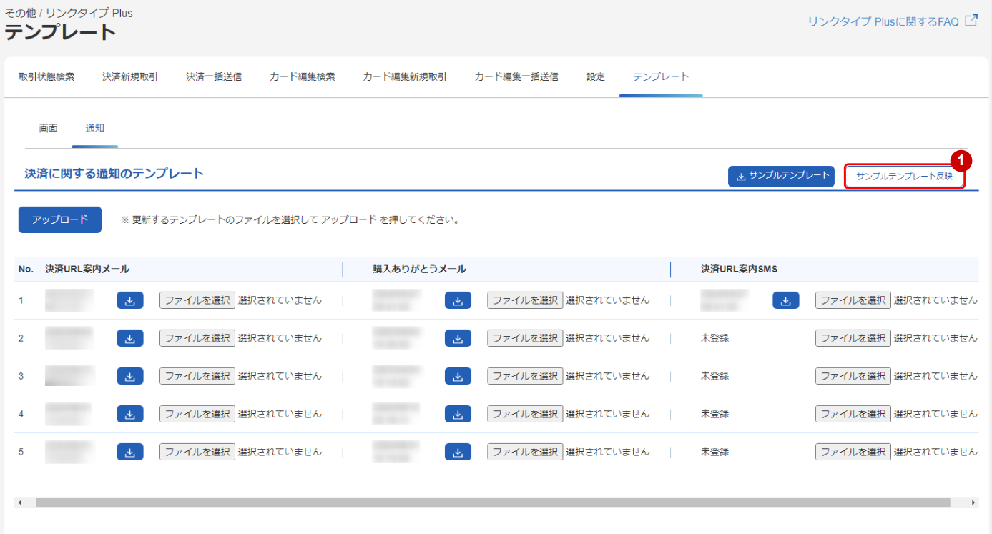Choose file for row 2 payment URL email
Image resolution: width=992 pixels, height=534 pixels.
(x=197, y=338)
